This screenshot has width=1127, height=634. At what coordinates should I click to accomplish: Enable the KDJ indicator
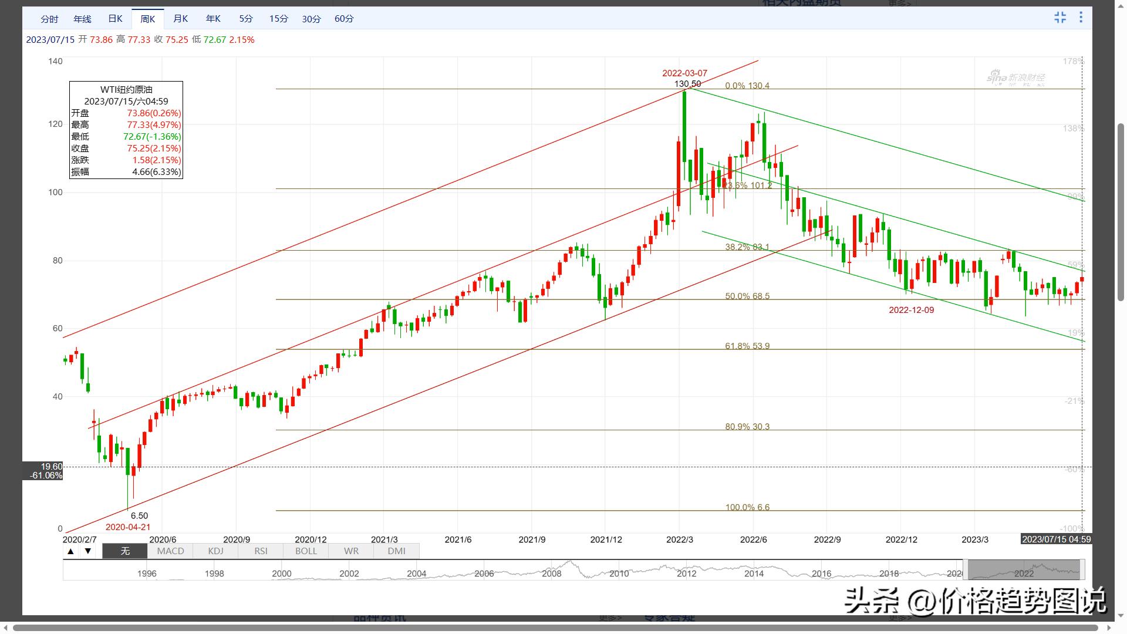pyautogui.click(x=215, y=551)
